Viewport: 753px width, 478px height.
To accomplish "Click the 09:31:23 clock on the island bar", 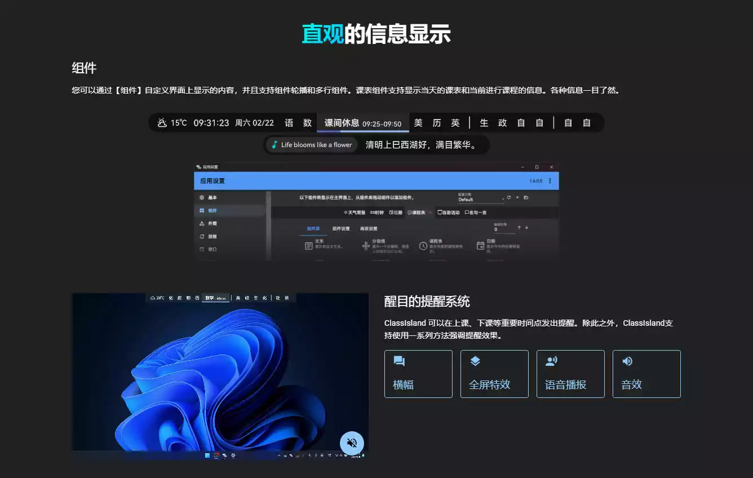I will click(x=211, y=123).
